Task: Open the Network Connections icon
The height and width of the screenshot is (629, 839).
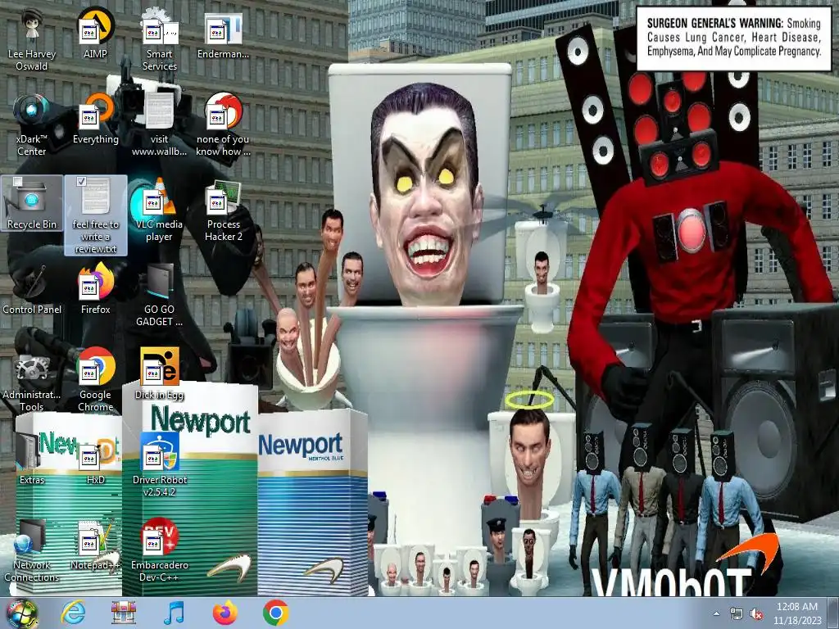Action: click(32, 551)
